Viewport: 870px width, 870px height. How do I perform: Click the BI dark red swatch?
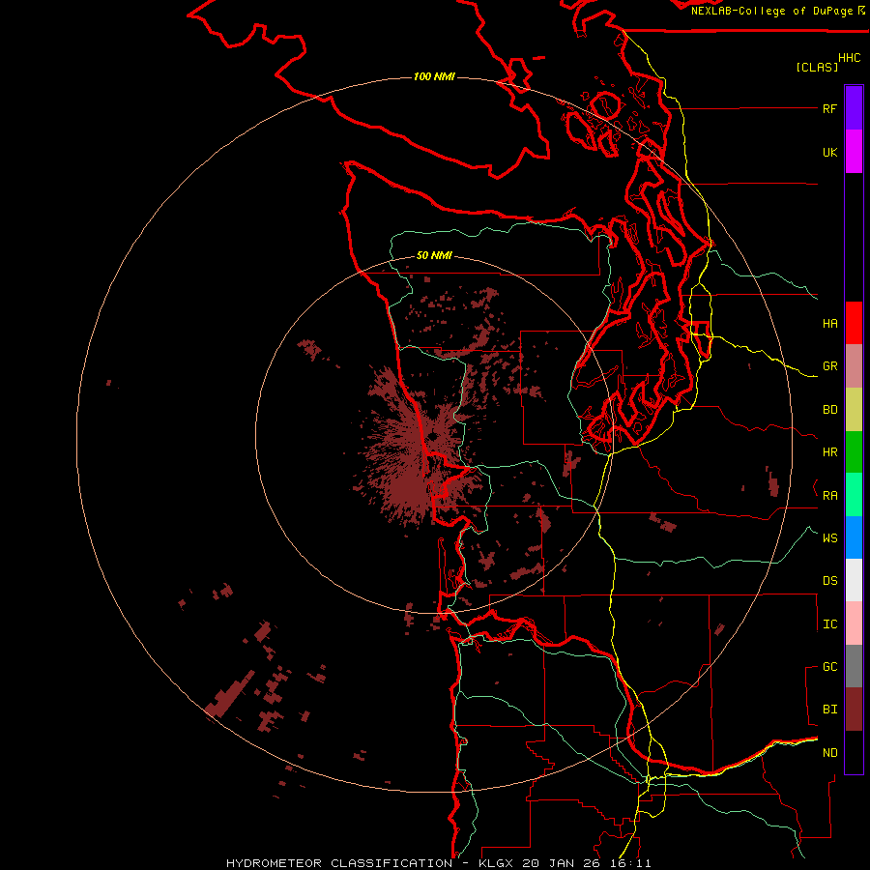(854, 710)
